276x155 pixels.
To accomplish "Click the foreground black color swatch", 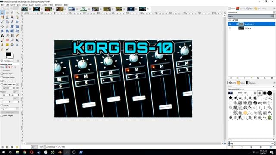I will [8, 54].
